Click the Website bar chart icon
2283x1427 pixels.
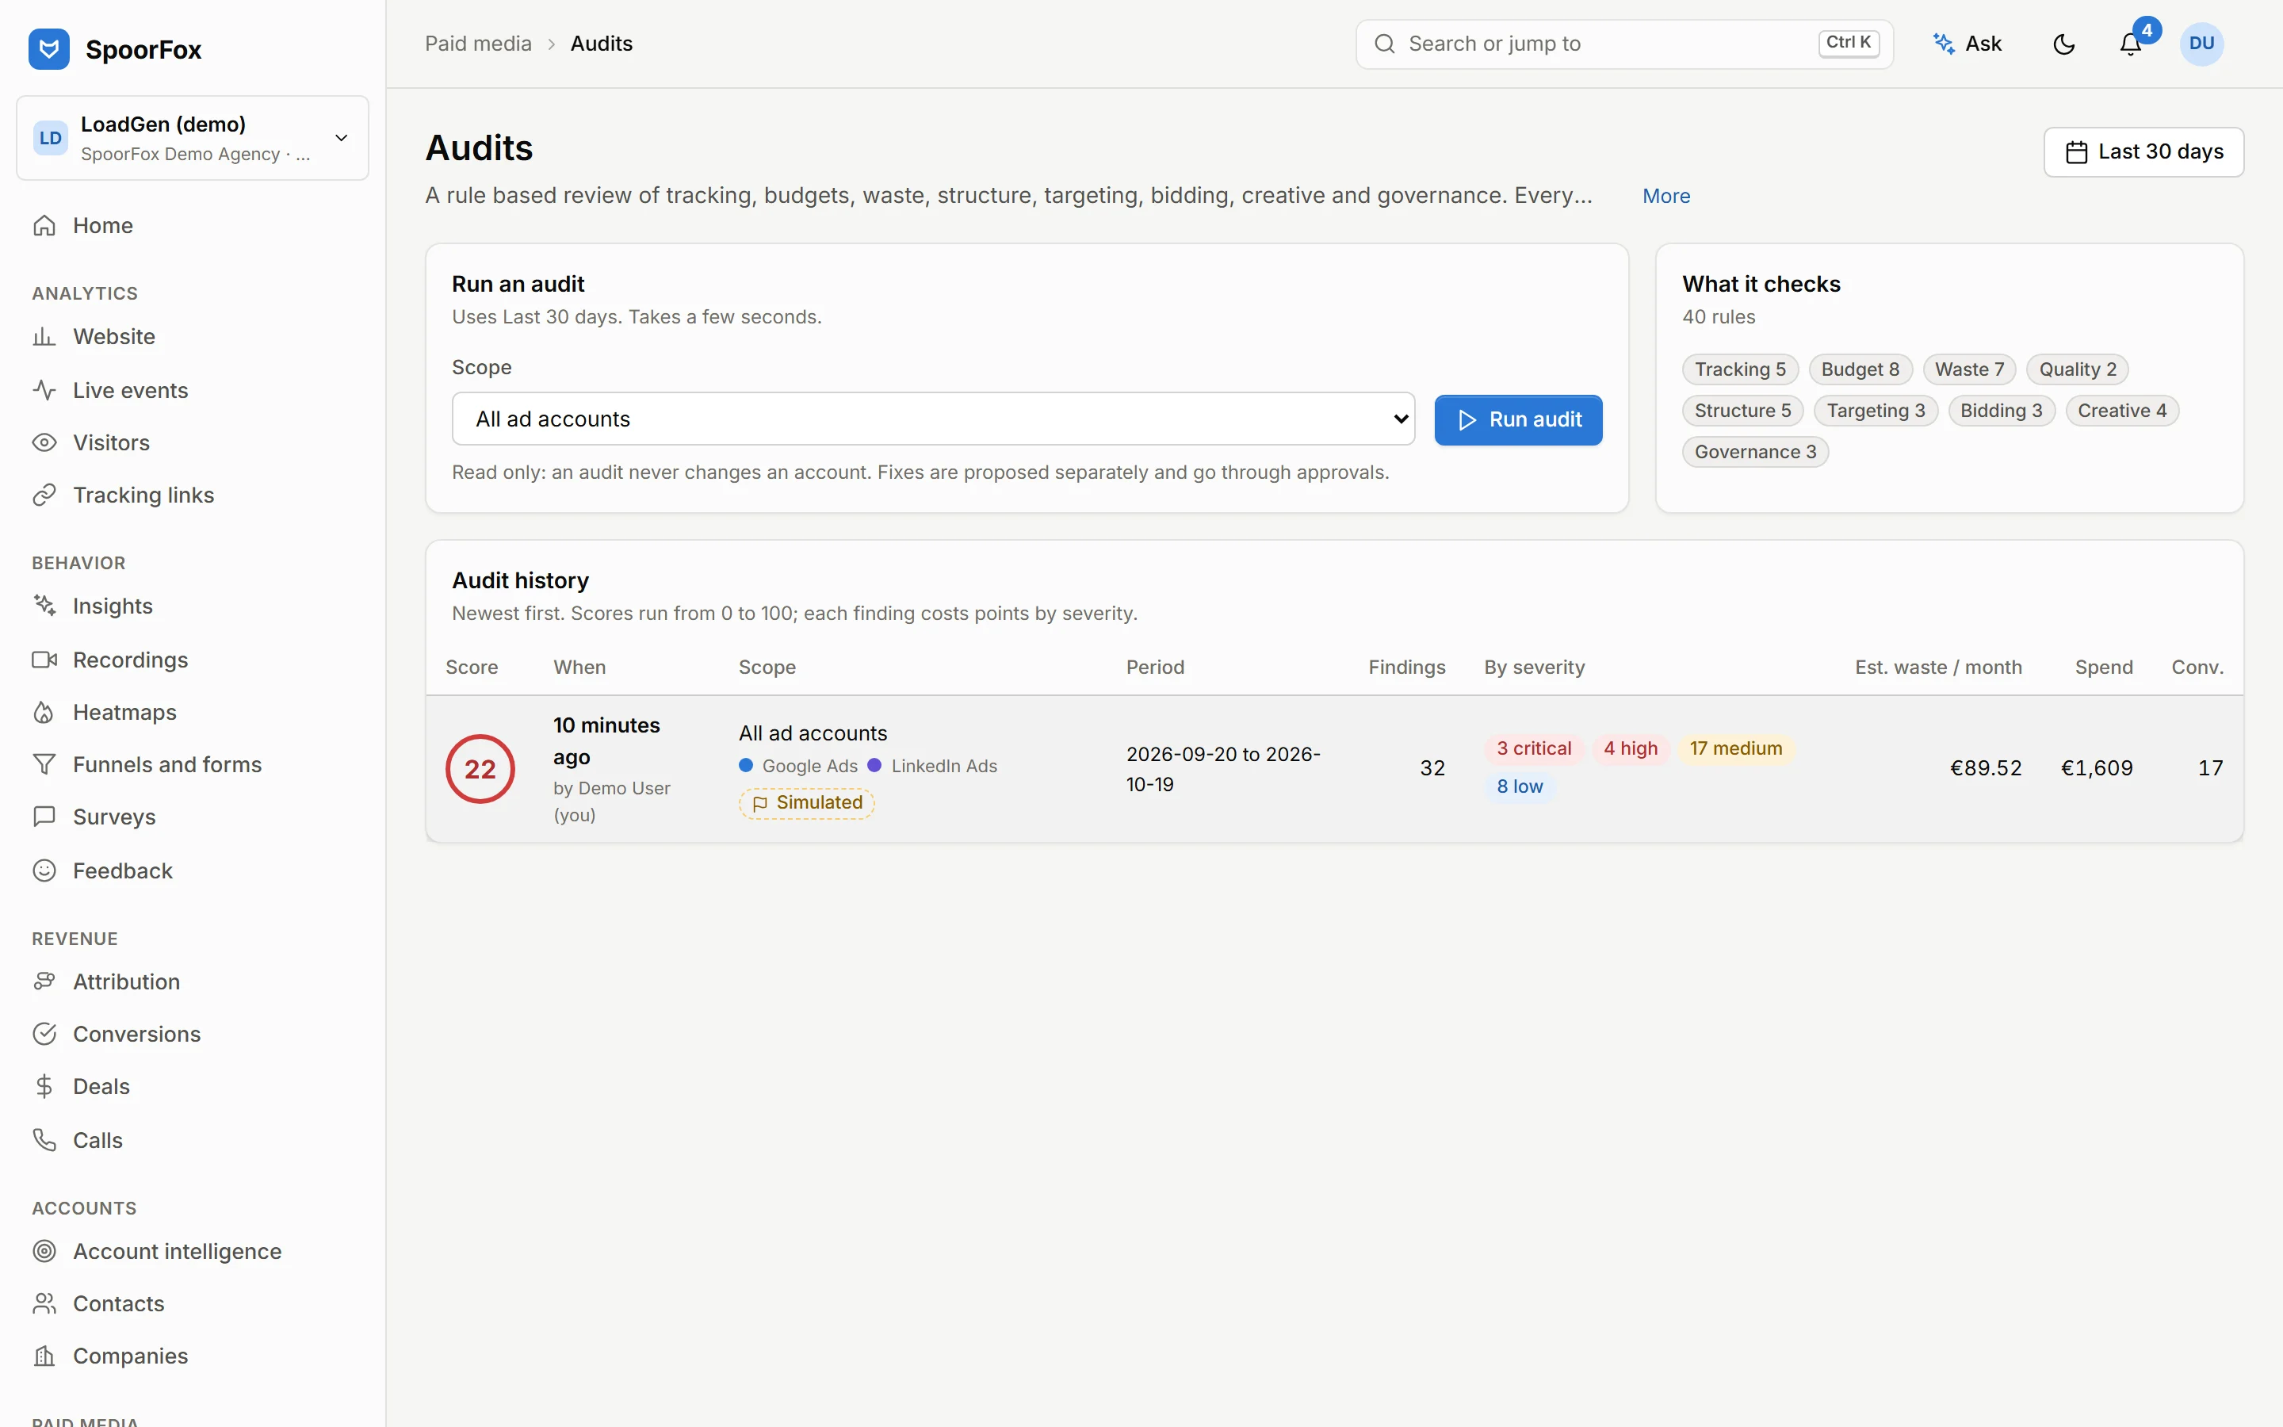[44, 337]
